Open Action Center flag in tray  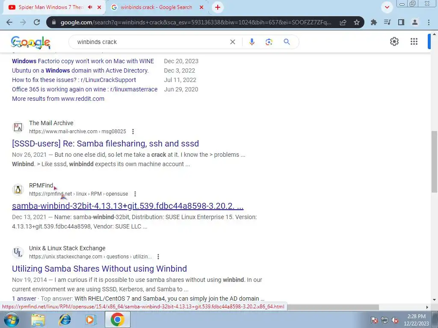pos(374,320)
